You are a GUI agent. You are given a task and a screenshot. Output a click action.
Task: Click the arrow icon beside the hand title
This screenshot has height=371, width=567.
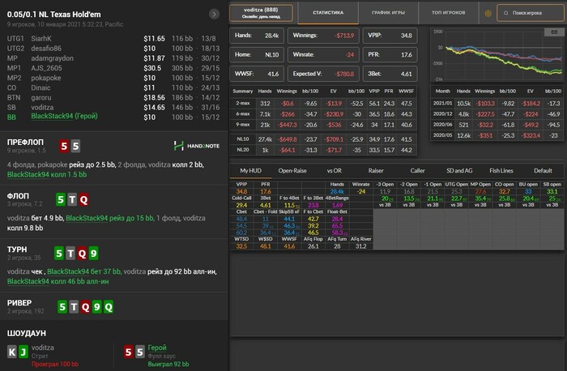click(x=214, y=14)
